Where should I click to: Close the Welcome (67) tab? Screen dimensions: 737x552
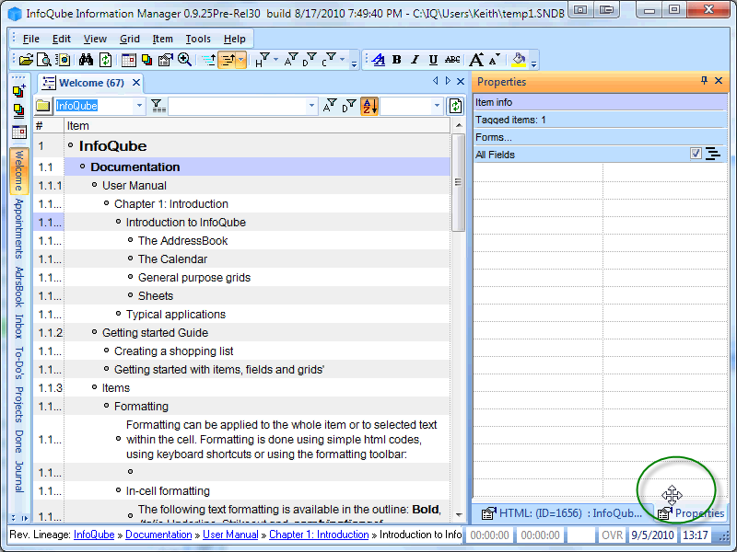[136, 83]
